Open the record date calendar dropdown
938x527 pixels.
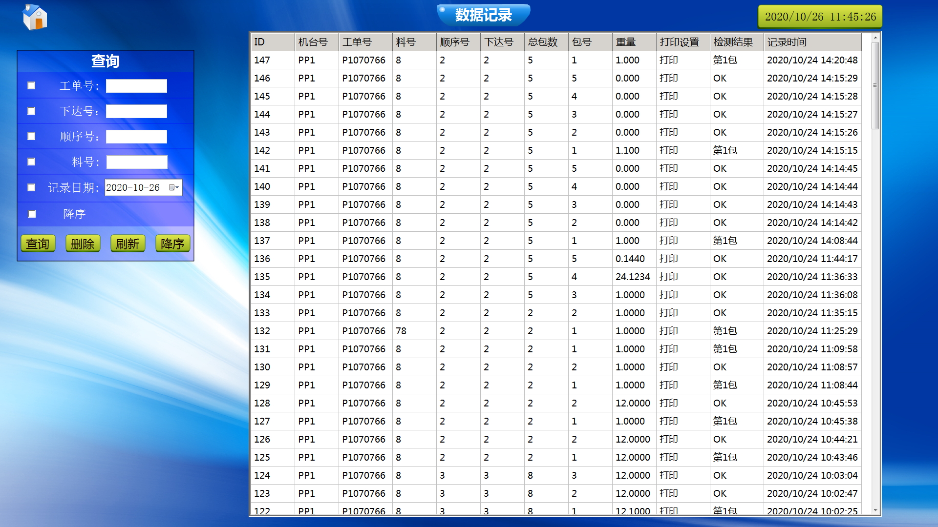174,187
